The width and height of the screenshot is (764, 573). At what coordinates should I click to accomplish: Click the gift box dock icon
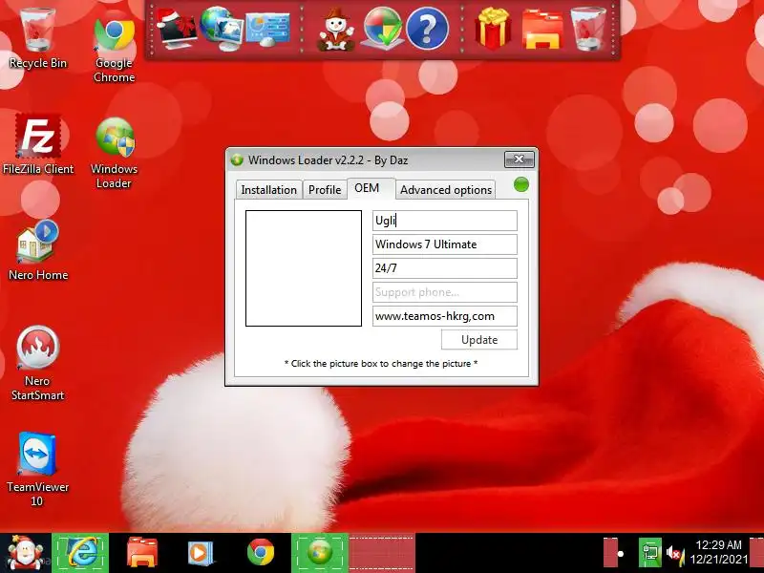coord(493,29)
